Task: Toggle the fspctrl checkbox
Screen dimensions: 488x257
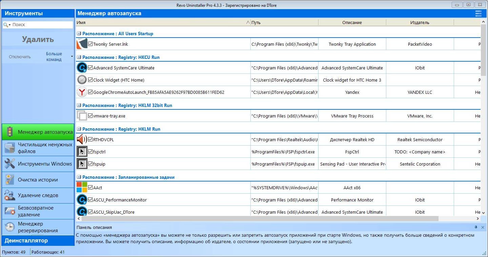Action: [90, 152]
